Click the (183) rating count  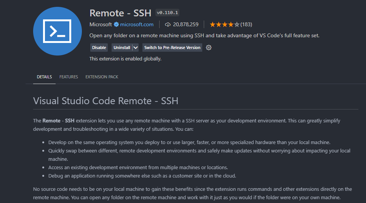click(246, 24)
